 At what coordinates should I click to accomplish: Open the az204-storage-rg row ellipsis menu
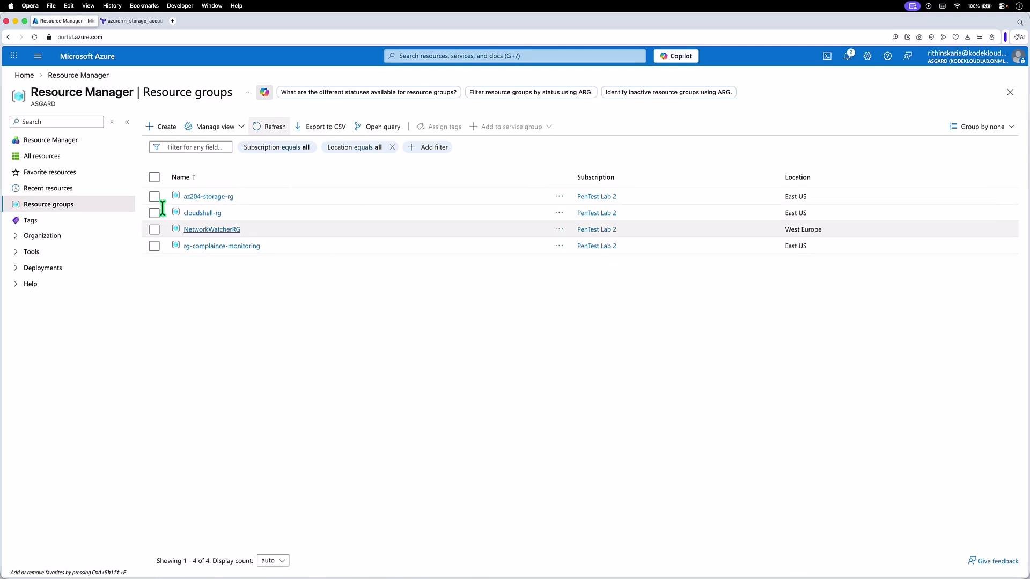(x=559, y=196)
